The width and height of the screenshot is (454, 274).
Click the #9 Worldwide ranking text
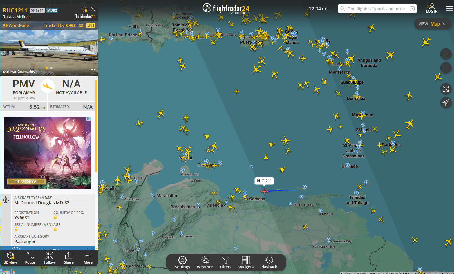point(16,26)
